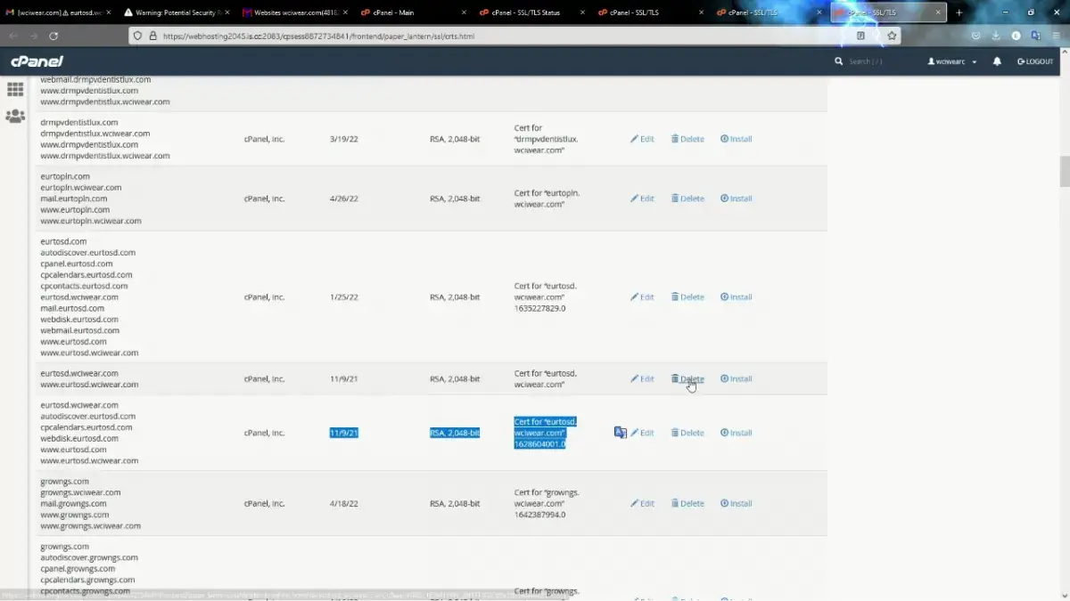Reload the page with the browser refresh icon
This screenshot has height=601, width=1070.
click(x=53, y=36)
